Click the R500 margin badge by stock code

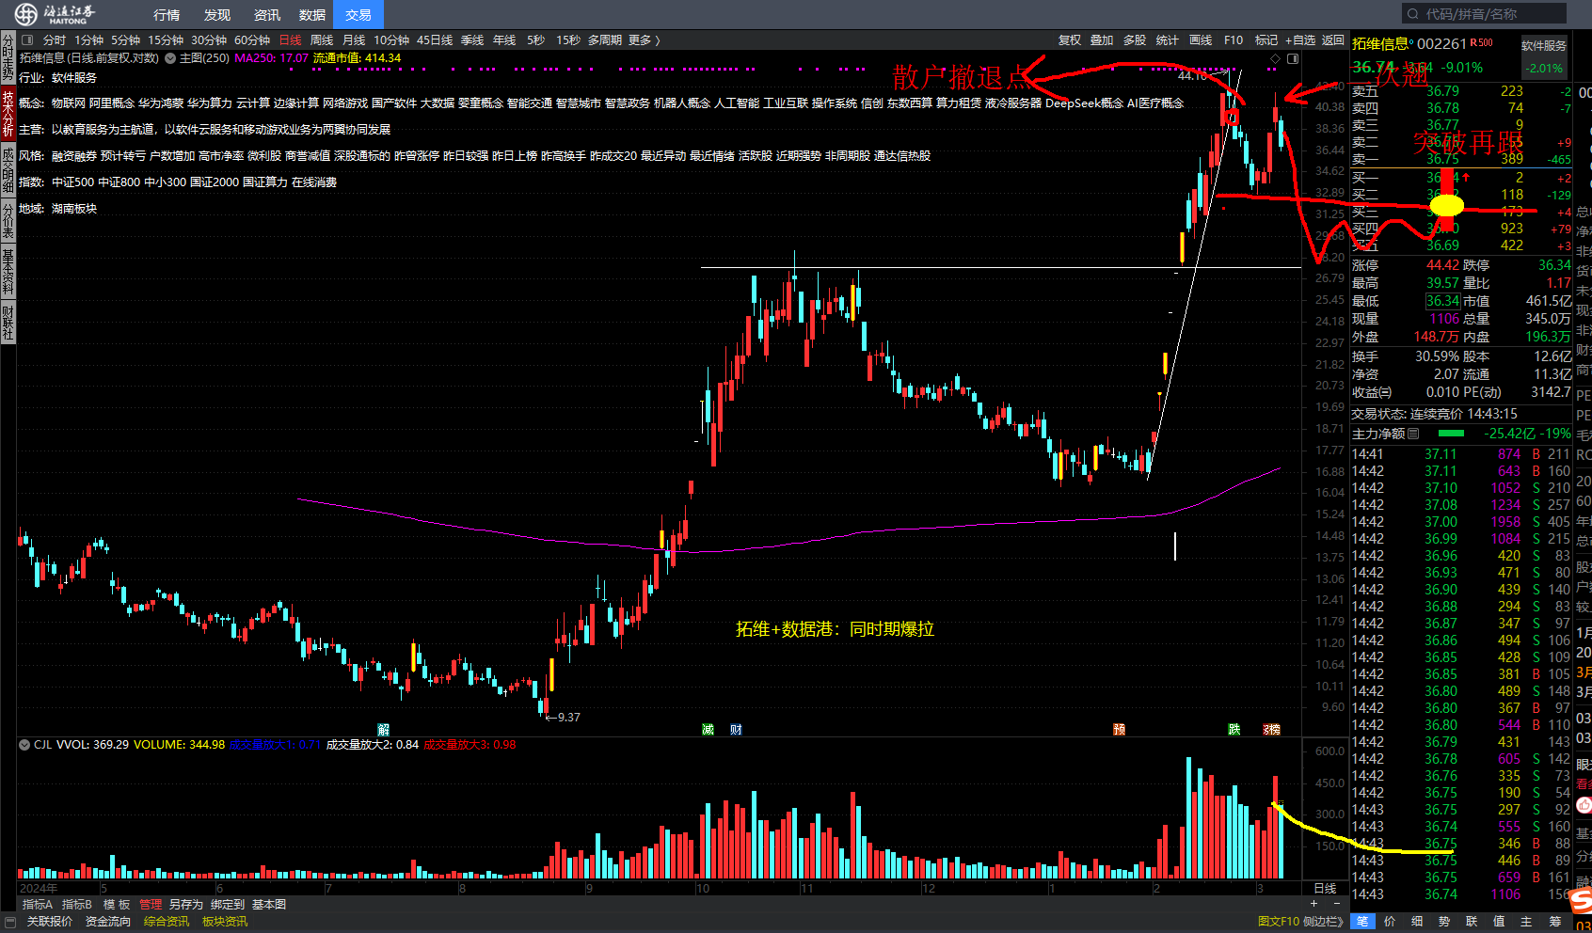click(1482, 42)
